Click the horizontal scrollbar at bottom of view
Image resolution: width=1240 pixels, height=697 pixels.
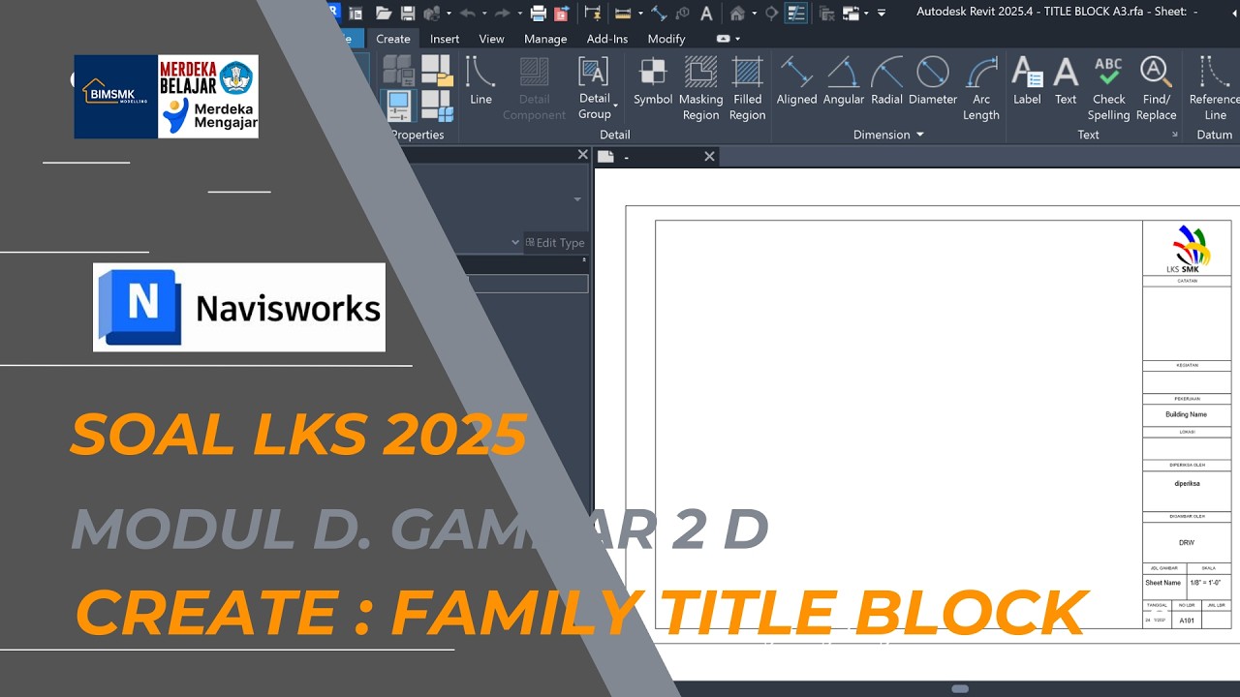pyautogui.click(x=960, y=689)
